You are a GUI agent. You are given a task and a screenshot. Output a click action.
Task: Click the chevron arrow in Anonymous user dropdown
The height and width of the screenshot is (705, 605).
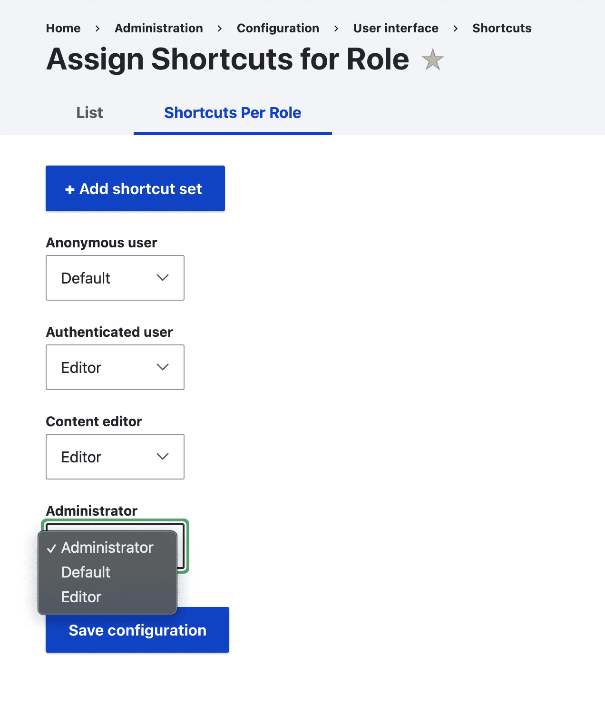point(163,278)
